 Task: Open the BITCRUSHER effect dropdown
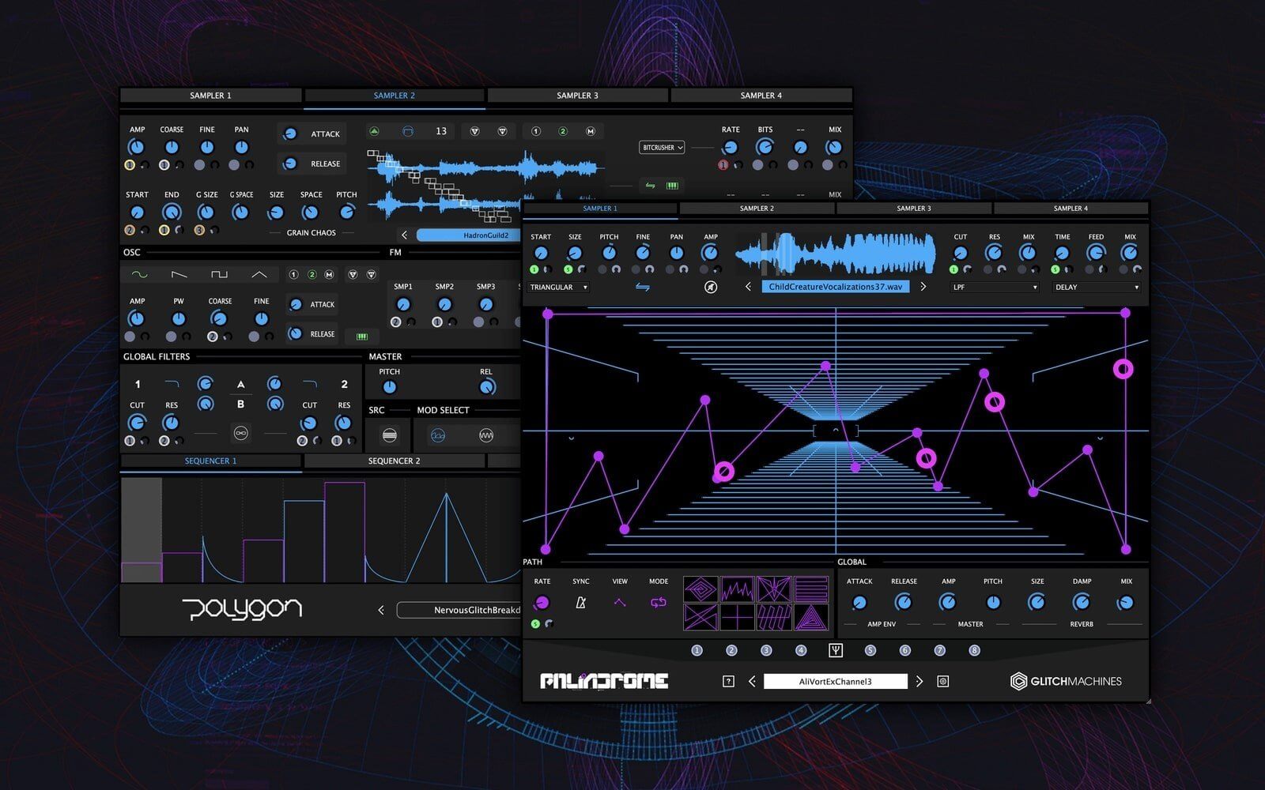point(661,147)
